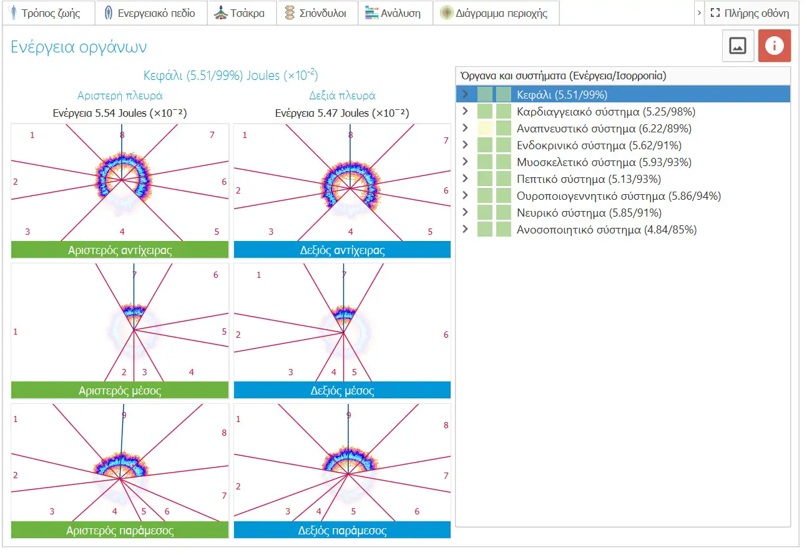Expand the Καρδιαγγειακό σύστημα node
This screenshot has height=555, width=807.
click(x=465, y=111)
